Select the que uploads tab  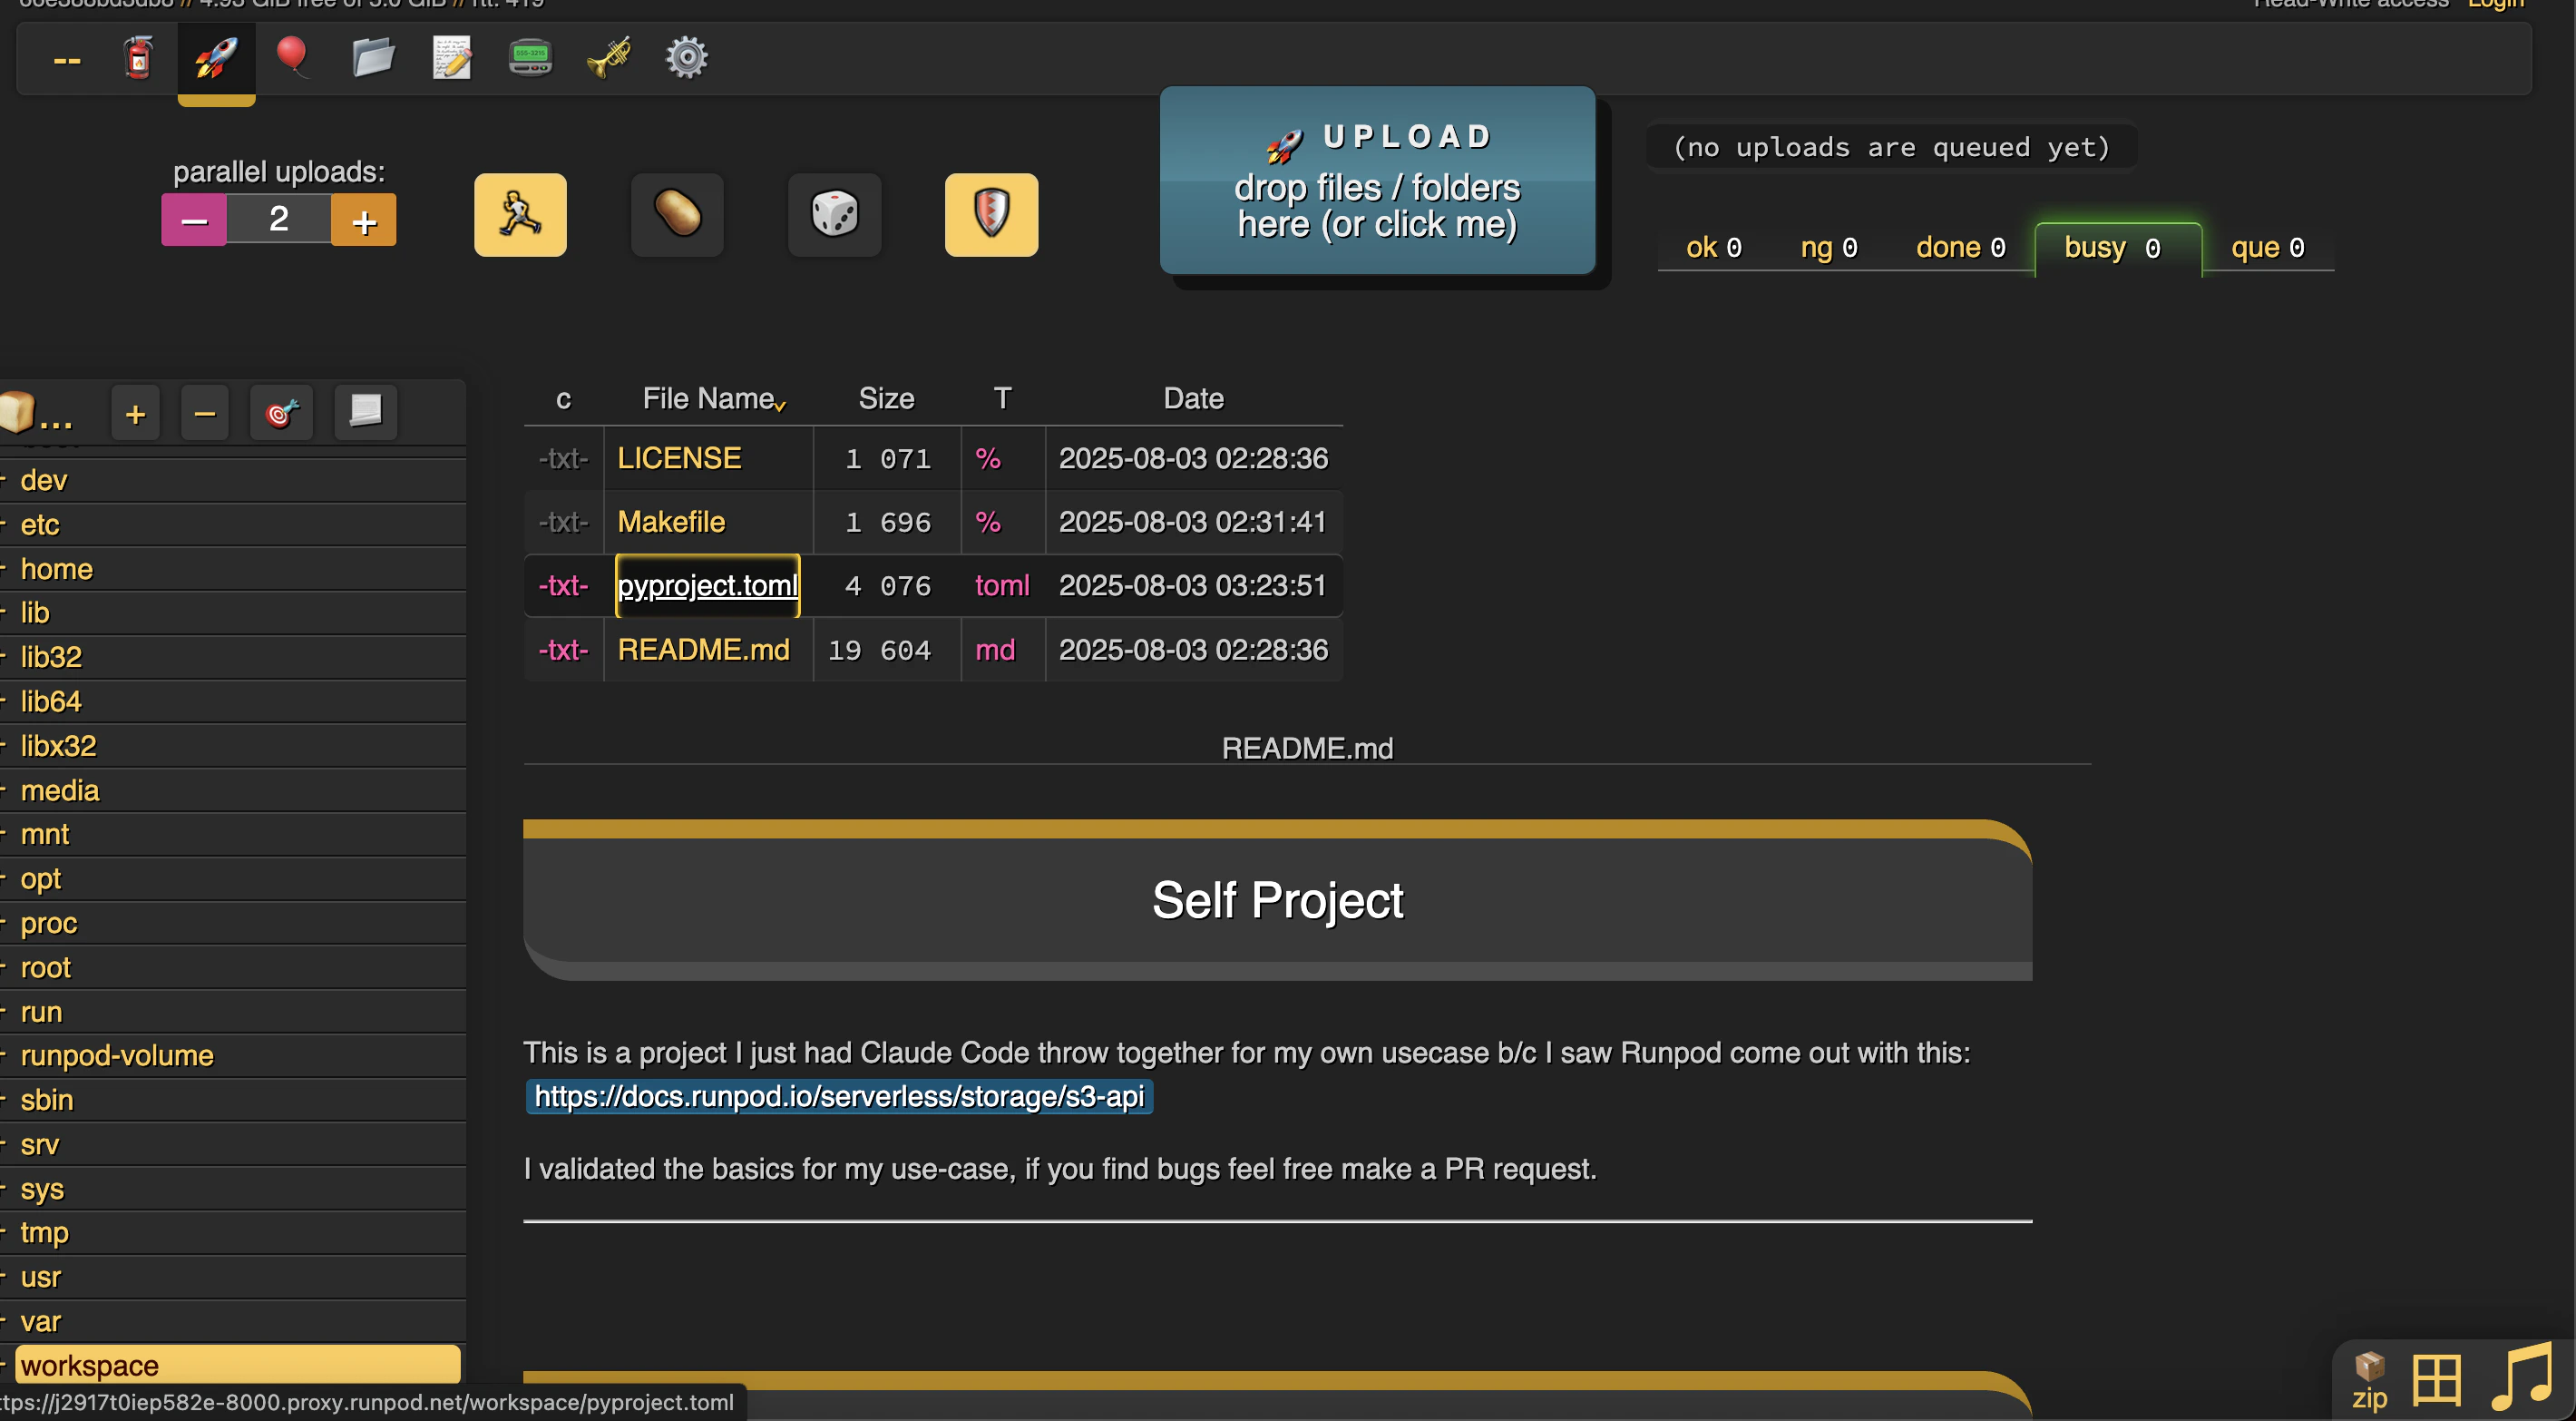point(2266,247)
